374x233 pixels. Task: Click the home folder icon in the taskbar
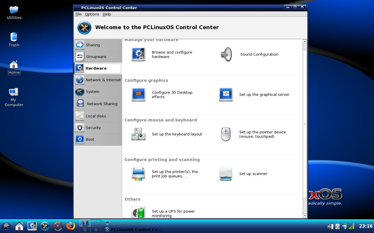[x=19, y=226]
